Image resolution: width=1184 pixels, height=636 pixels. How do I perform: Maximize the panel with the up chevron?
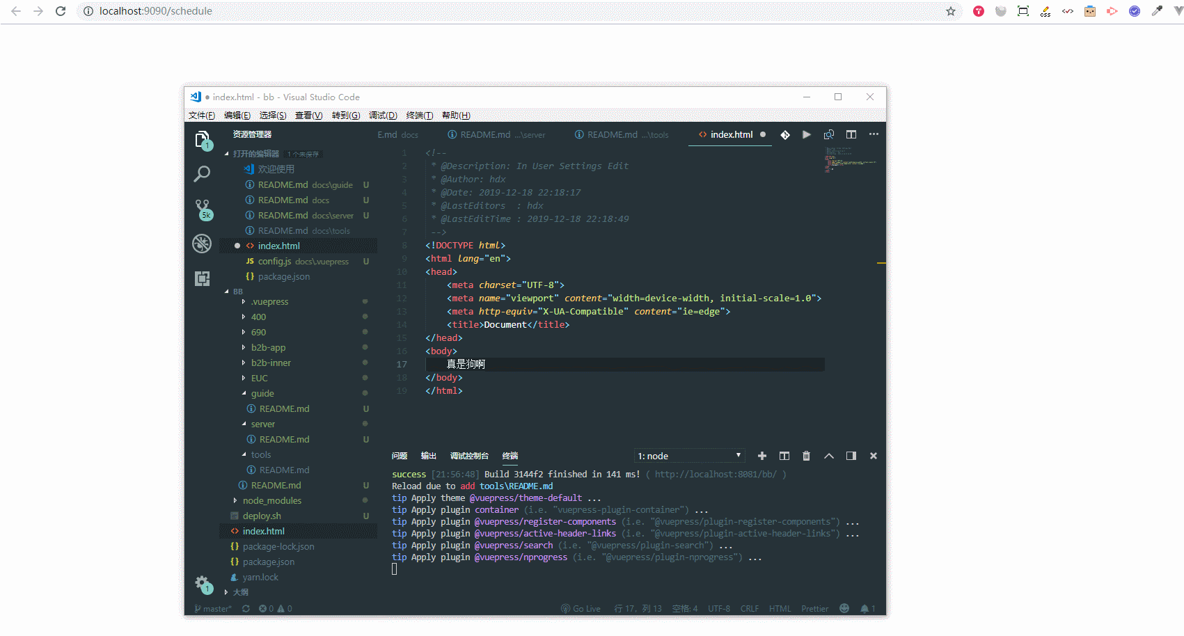click(829, 456)
